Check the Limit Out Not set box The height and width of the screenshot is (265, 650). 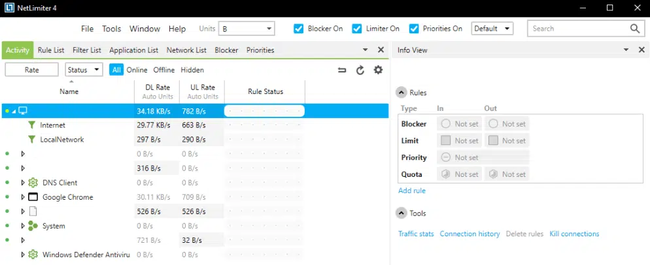(x=493, y=140)
